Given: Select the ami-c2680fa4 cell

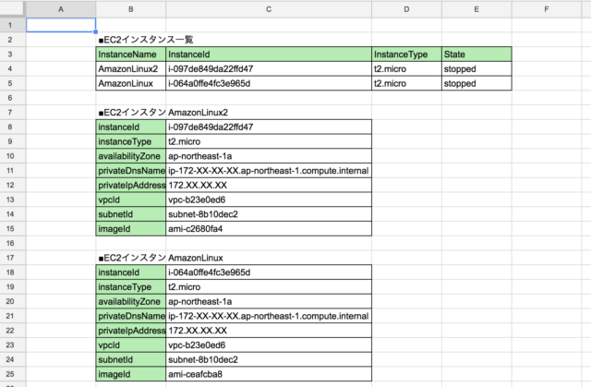Looking at the screenshot, I should point(269,229).
